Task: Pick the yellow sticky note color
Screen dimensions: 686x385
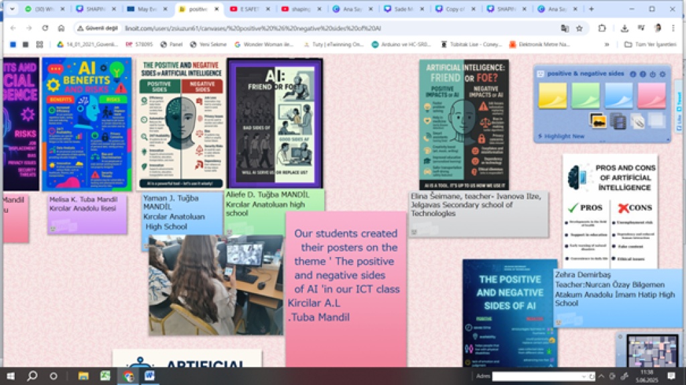Action: [x=553, y=95]
